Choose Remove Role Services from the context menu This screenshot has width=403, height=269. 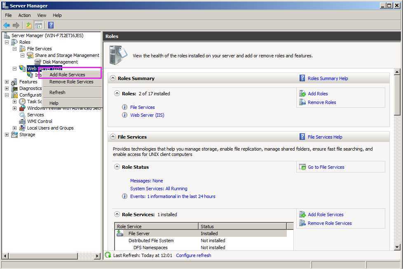coord(72,82)
